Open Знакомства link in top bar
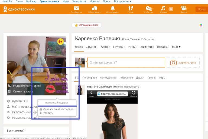The height and width of the screenshot is (139, 208). (79, 1)
